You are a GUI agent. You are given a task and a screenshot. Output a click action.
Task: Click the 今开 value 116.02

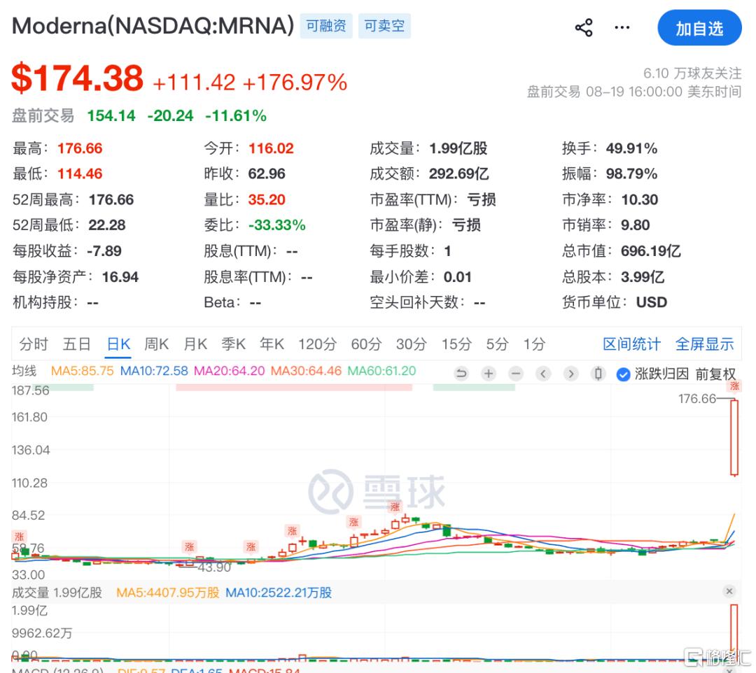tap(271, 148)
